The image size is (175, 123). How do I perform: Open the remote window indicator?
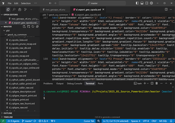tap(3, 121)
